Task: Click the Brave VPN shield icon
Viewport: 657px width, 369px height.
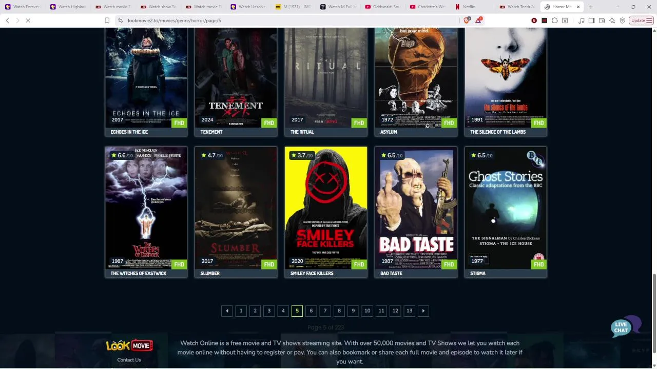Action: (x=623, y=20)
